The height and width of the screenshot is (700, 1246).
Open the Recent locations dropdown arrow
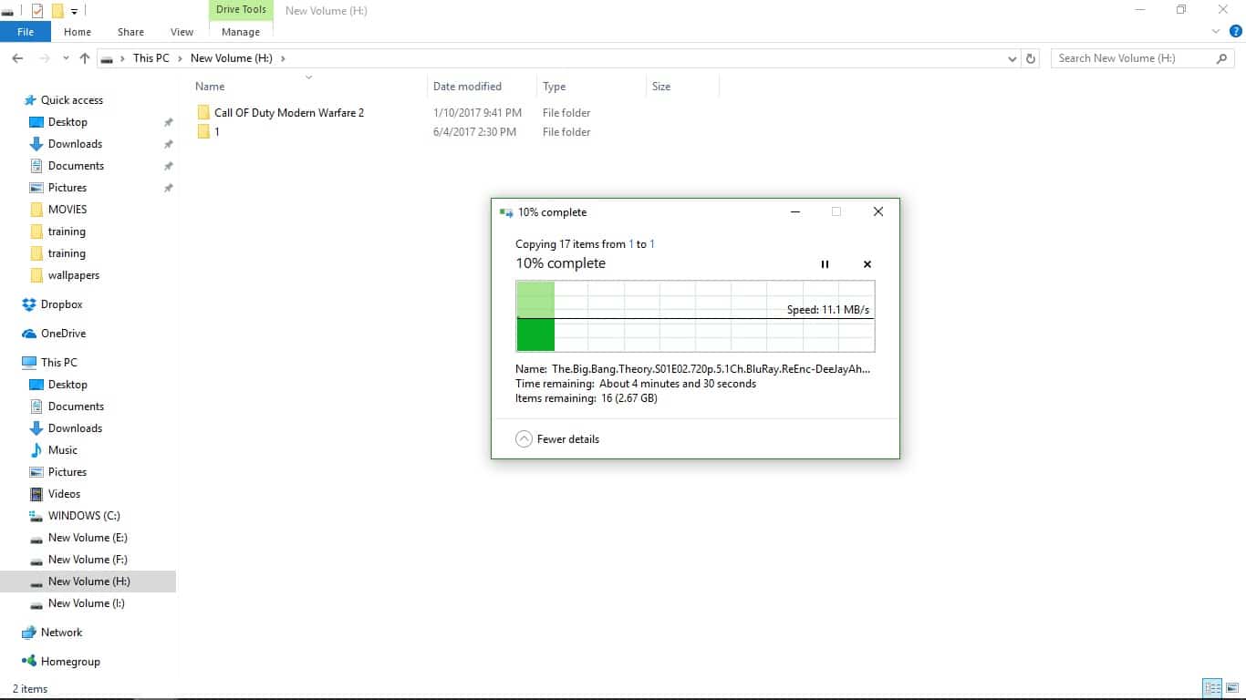point(66,58)
